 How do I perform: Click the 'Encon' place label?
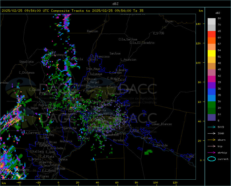[169, 21]
